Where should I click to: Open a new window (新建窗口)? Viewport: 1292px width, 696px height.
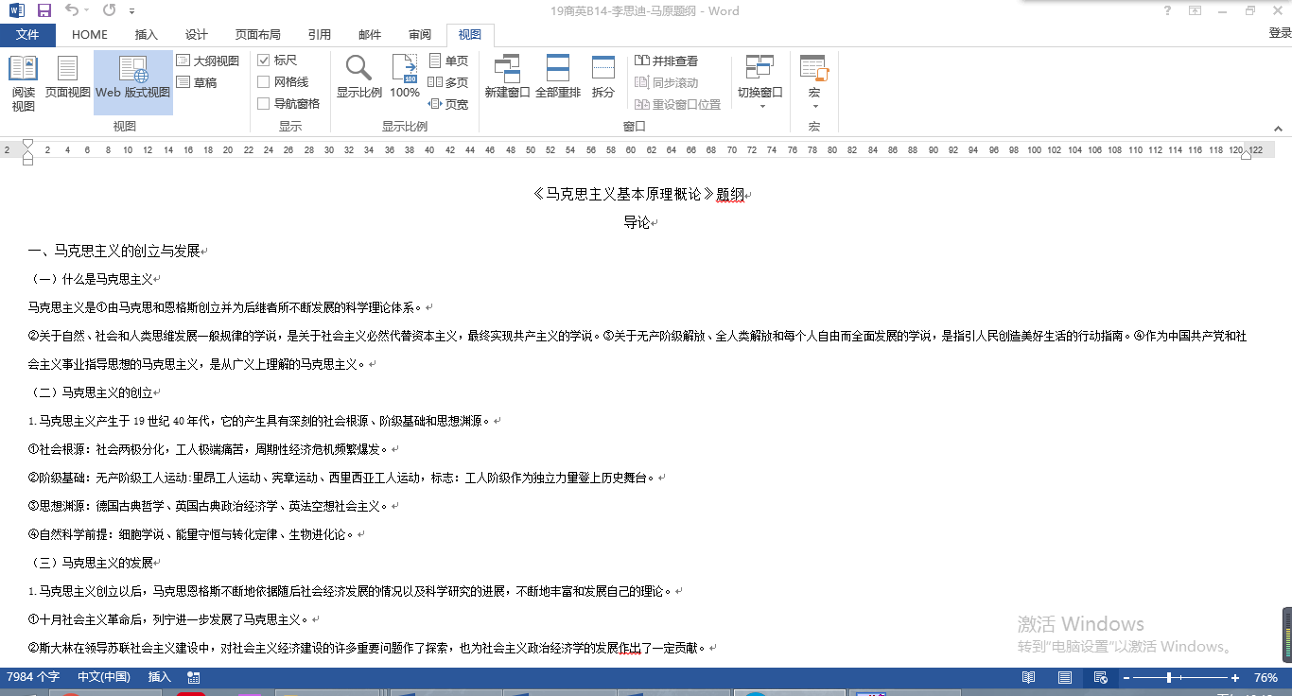(507, 82)
